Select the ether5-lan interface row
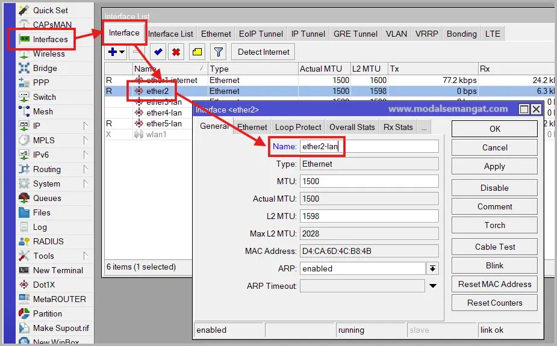Screen dimensions: 557x346 tap(148, 123)
